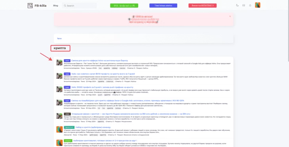Click the dark prefix label on Очередная афера
Image resolution: width=289 pixels, height=147 pixels.
pyautogui.click(x=67, y=114)
